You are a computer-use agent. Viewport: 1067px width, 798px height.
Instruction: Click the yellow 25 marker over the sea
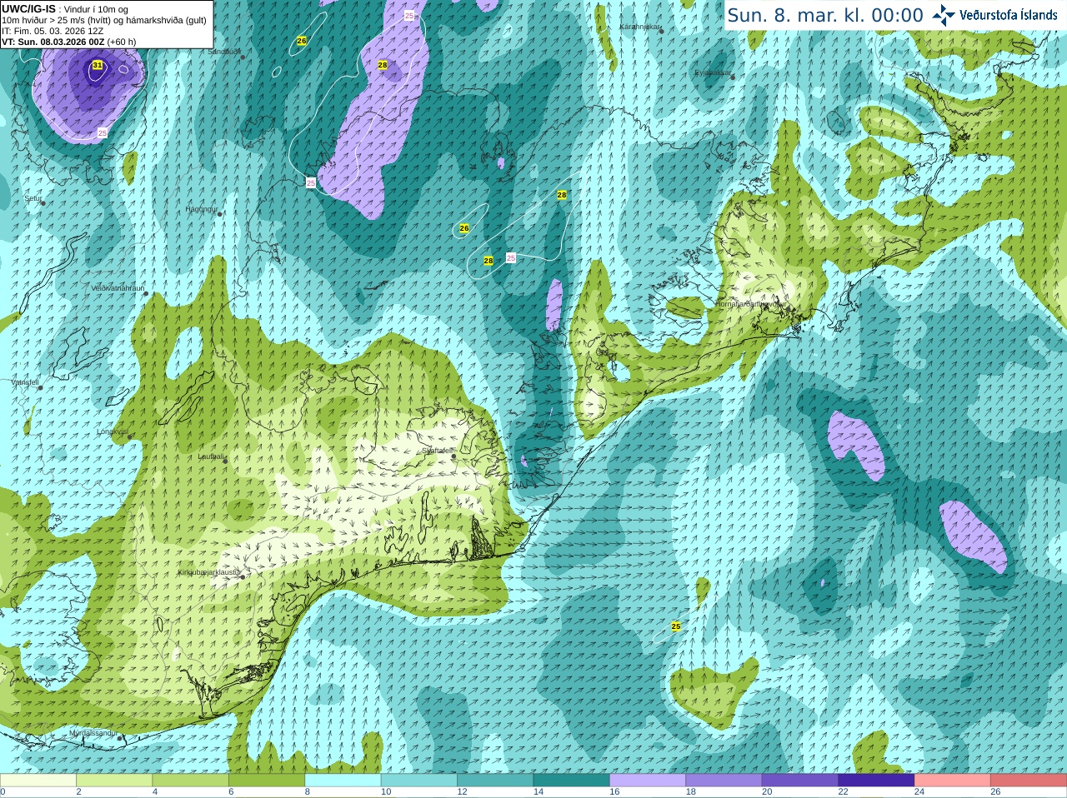click(x=676, y=626)
